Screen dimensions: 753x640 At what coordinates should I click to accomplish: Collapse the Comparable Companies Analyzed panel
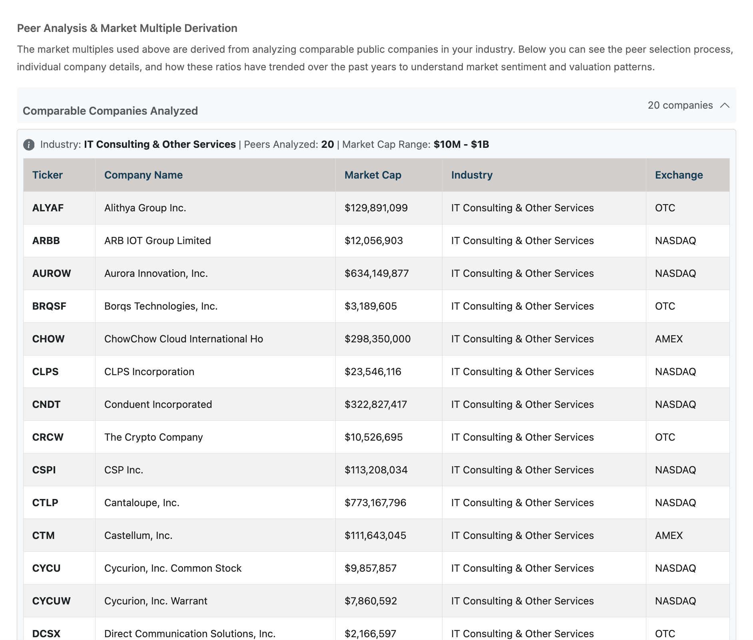(x=724, y=105)
